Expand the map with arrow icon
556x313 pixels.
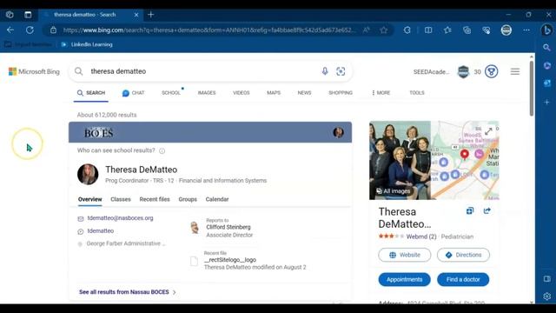pyautogui.click(x=488, y=131)
